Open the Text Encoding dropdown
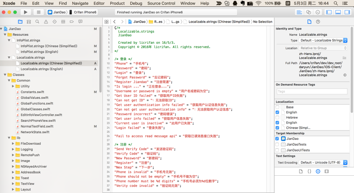This screenshot has height=193, width=354. (x=323, y=162)
